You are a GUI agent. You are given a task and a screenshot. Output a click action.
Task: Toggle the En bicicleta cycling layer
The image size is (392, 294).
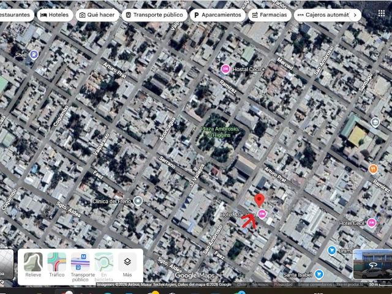point(104,267)
